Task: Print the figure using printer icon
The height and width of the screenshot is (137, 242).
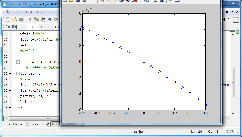Action: [x=84, y=1]
